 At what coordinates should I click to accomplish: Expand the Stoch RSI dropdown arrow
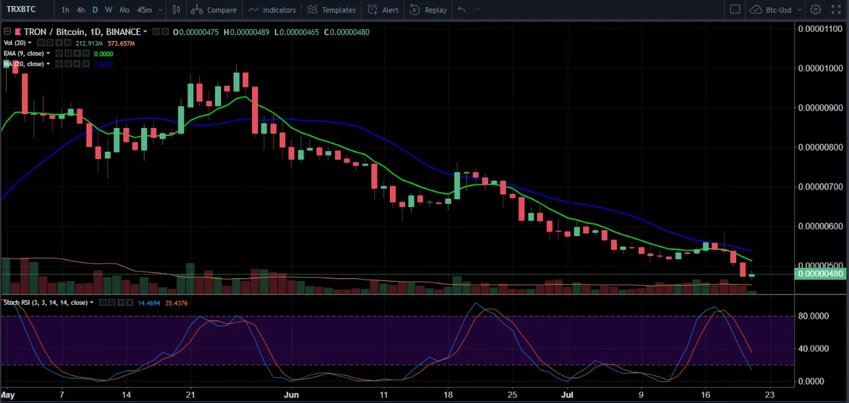tap(92, 303)
